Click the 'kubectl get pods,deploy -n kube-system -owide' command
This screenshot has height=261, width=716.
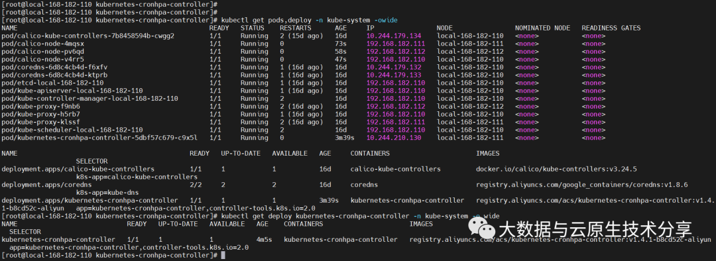coord(309,21)
